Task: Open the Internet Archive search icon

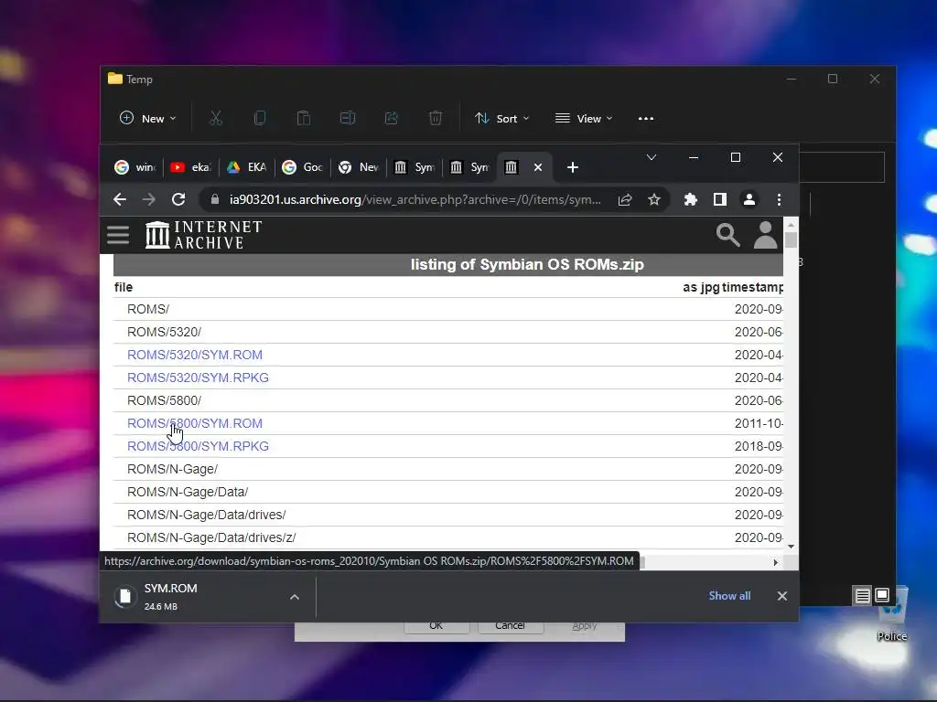Action: (x=727, y=235)
